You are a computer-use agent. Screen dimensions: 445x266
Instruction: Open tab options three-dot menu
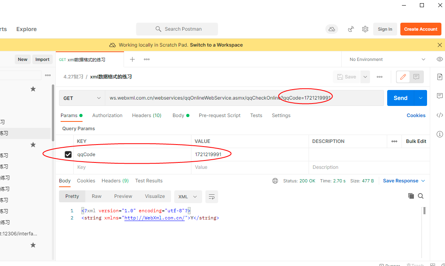pyautogui.click(x=147, y=59)
